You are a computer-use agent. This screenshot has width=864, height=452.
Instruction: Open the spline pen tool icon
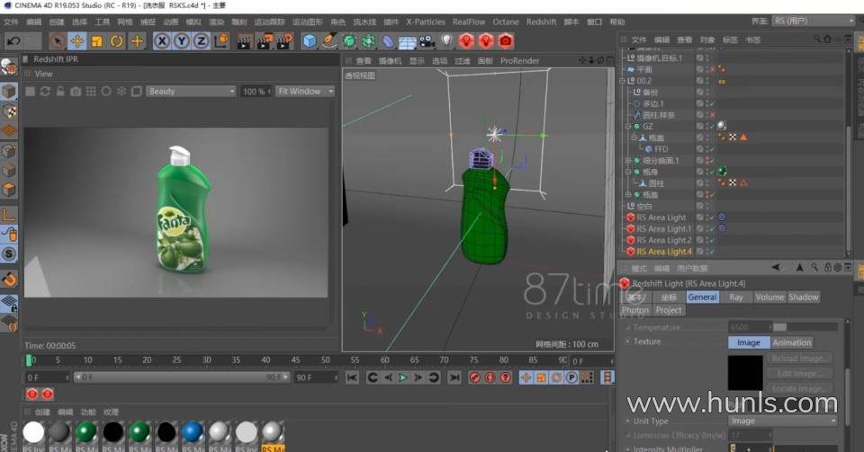pos(329,41)
